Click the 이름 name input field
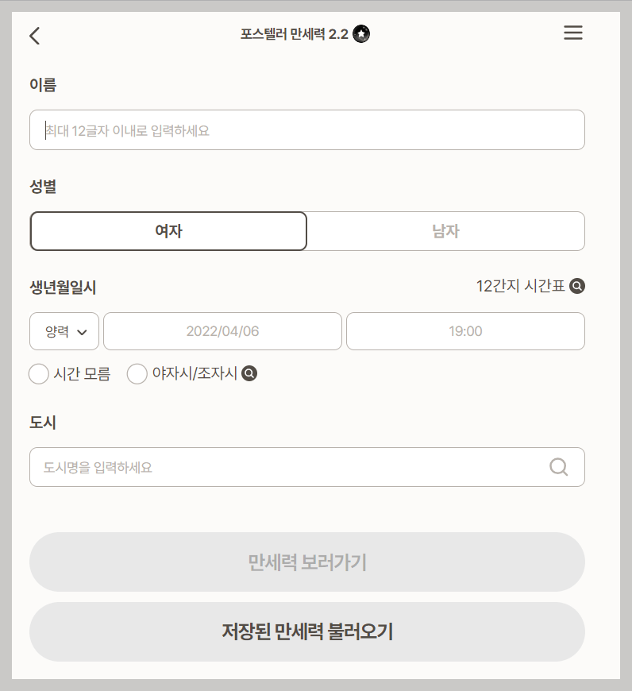 point(306,129)
